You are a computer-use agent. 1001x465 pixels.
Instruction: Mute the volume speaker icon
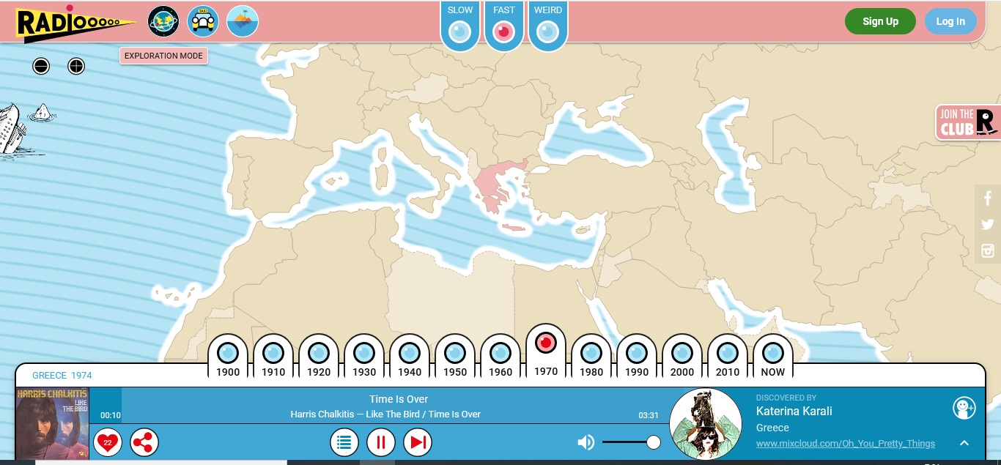(x=586, y=442)
